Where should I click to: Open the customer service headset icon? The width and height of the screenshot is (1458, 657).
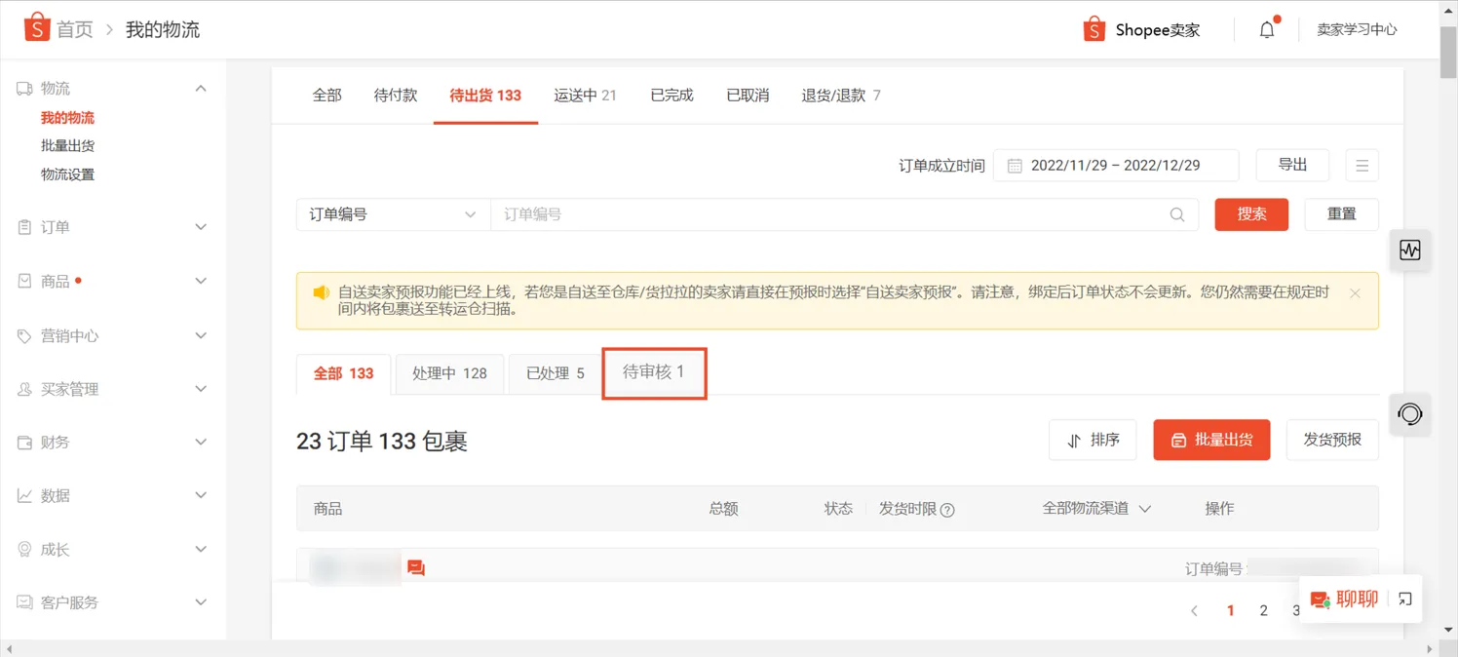(x=1410, y=415)
